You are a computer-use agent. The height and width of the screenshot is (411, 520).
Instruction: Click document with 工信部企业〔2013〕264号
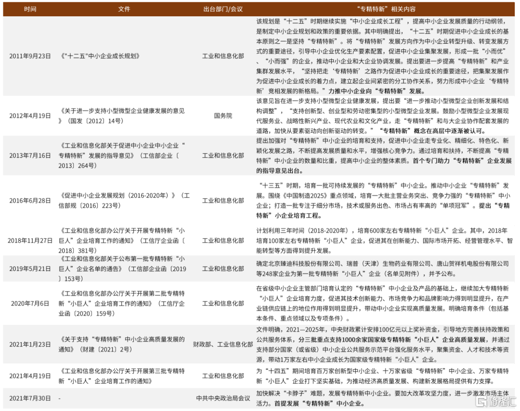click(x=122, y=156)
